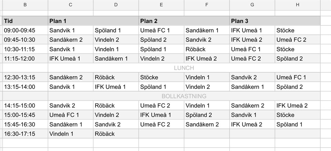Image resolution: width=331 pixels, height=151 pixels.
Task: Select the column H header
Action: (297, 5)
